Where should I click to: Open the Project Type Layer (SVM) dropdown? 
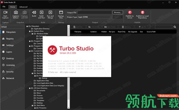point(95,17)
